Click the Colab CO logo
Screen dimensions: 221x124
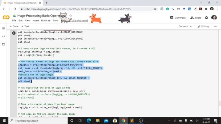pos(6,18)
